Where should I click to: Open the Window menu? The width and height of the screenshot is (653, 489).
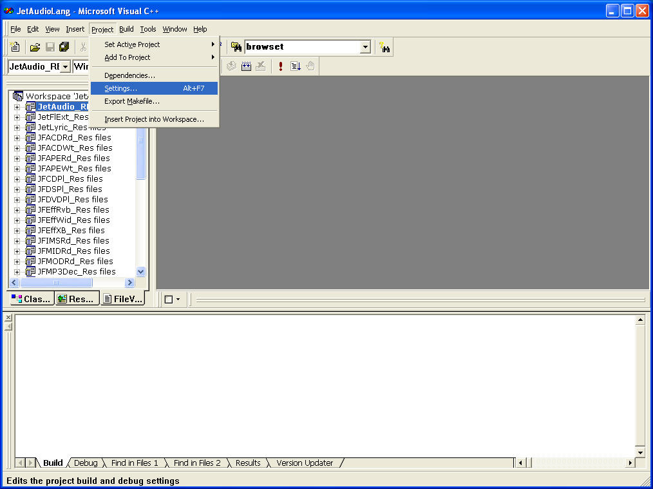175,29
